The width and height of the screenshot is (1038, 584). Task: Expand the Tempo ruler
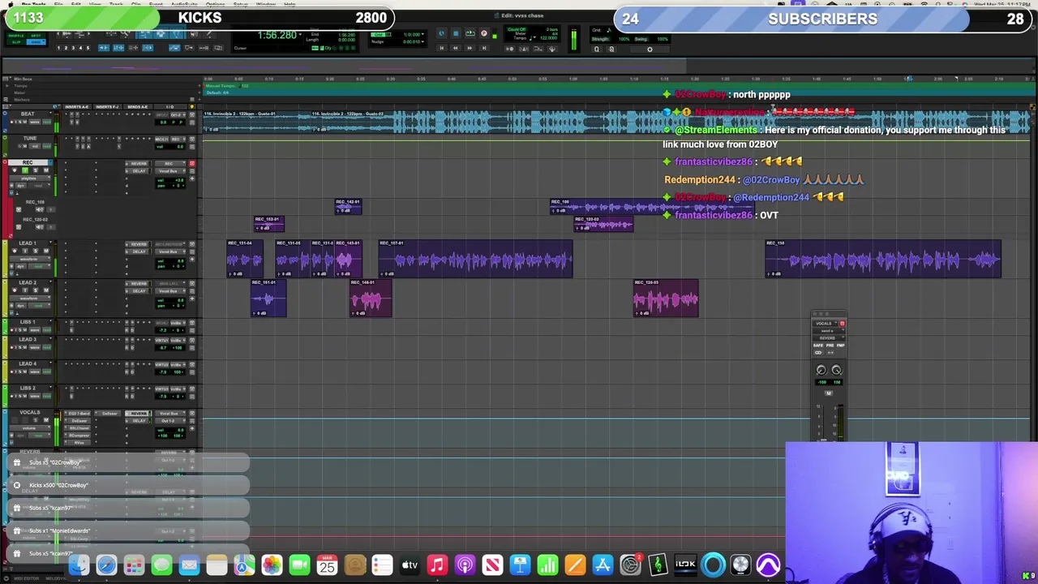7,86
